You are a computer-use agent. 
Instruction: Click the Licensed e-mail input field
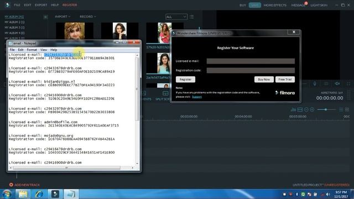point(251,61)
